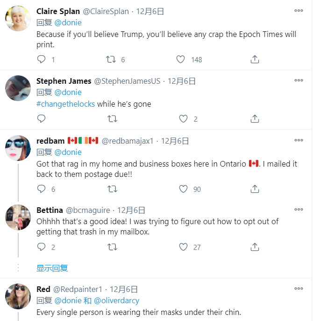Share Bettina's tweet

coord(255,247)
